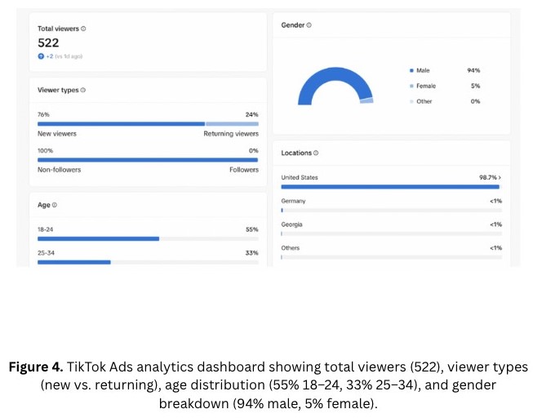The width and height of the screenshot is (533, 418).
Task: Click the 18-24 age bar
Action: (148, 238)
